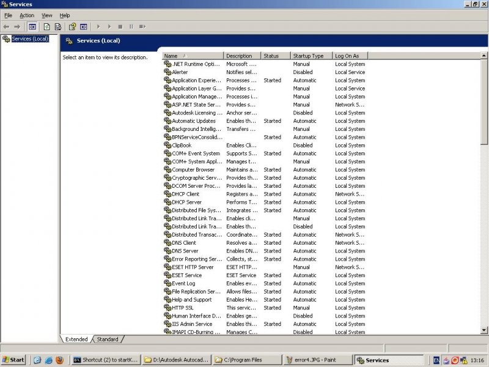Click the red circular system tray icon
489x367 pixels.
pyautogui.click(x=455, y=360)
